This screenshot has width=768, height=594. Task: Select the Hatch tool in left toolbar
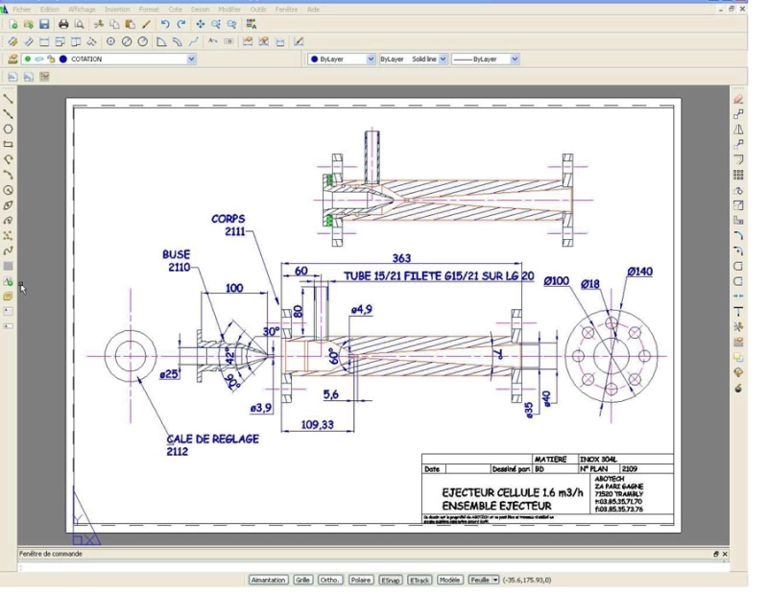click(8, 266)
